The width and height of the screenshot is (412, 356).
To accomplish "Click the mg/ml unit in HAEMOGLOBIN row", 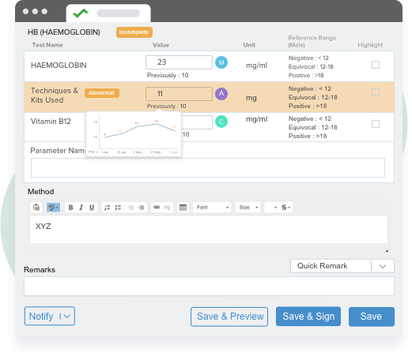I will 256,66.
